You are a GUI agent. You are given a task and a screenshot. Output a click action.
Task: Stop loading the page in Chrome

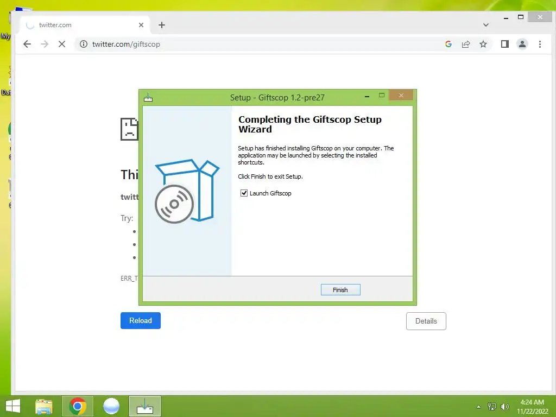click(62, 44)
